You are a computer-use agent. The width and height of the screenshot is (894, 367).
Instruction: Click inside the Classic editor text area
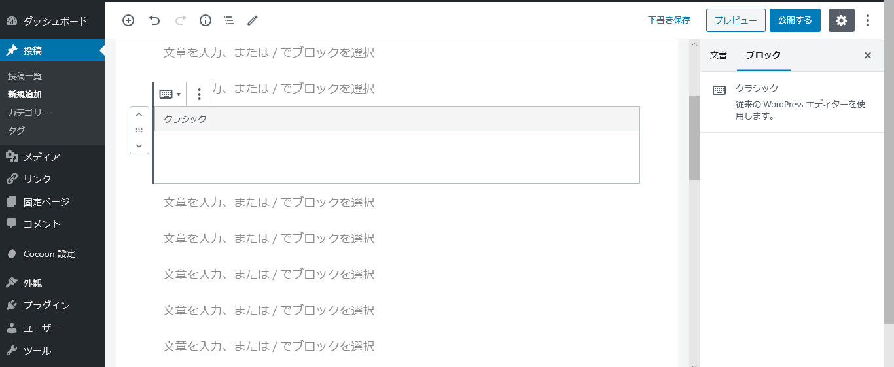pos(397,157)
